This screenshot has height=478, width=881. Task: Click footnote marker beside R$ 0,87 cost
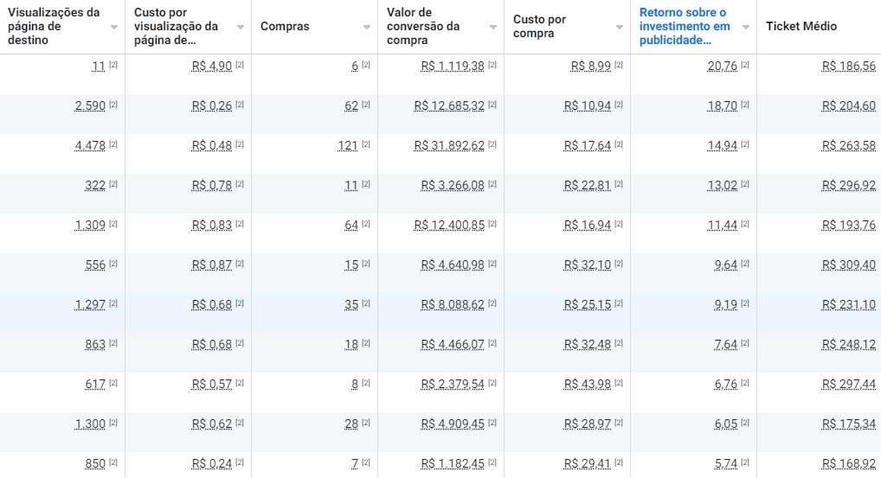[240, 264]
